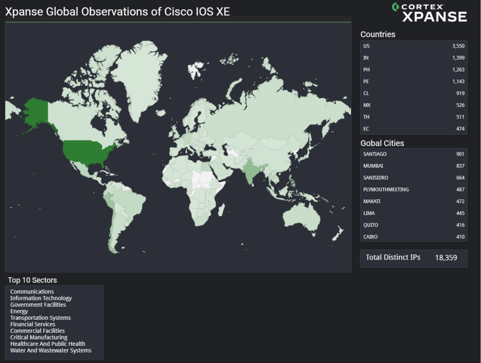The image size is (481, 363).
Task: Click Water And Wastewater Systems sector
Action: [x=51, y=350]
